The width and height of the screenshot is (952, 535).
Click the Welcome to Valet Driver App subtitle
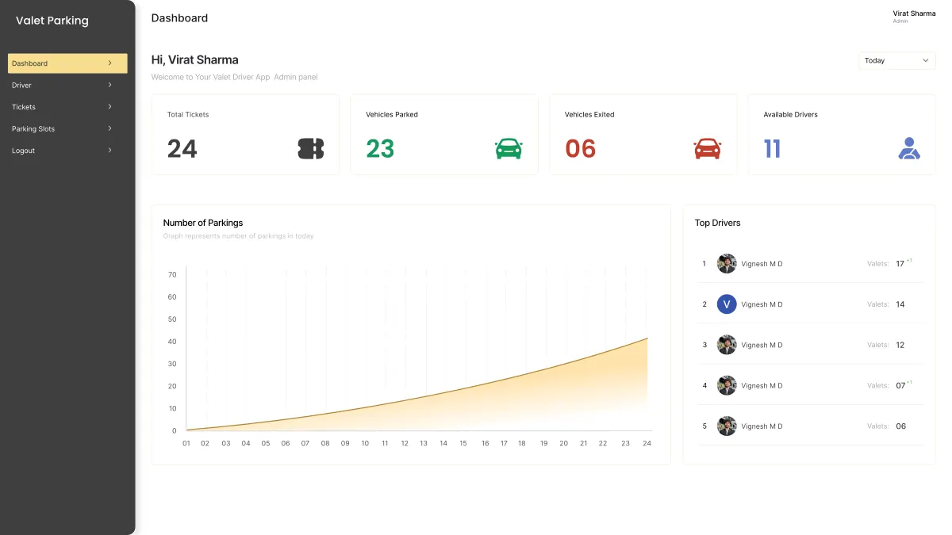click(234, 77)
